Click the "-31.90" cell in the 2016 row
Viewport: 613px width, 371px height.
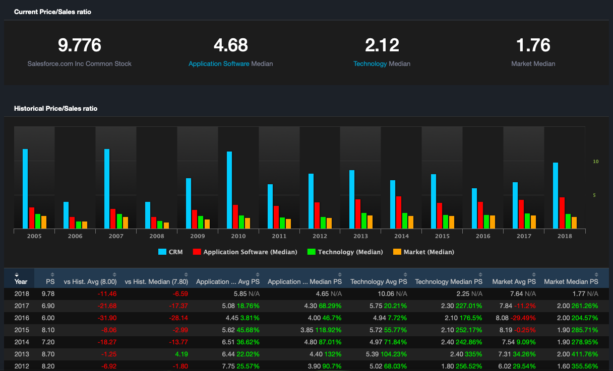coord(107,318)
